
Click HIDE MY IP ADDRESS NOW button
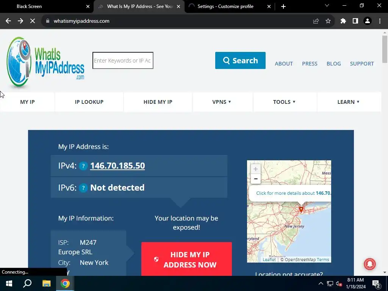tap(186, 259)
